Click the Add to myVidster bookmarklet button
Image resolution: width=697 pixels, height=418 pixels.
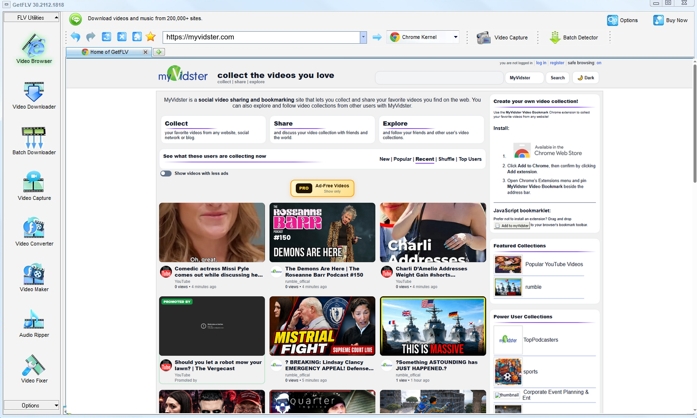tap(512, 225)
